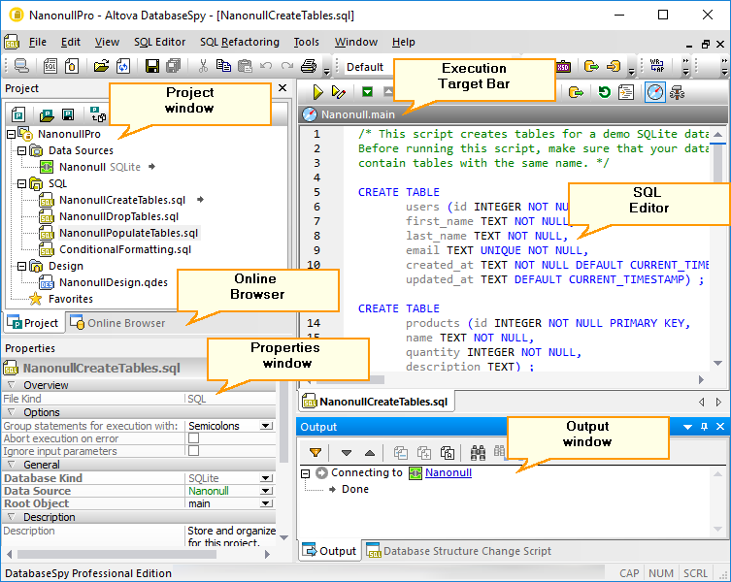731x582 pixels.
Task: Click the Print toolbar icon
Action: pyautogui.click(x=308, y=66)
